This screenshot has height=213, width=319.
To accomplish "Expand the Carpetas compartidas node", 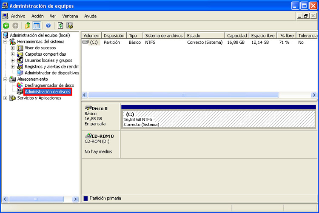I will coord(13,54).
